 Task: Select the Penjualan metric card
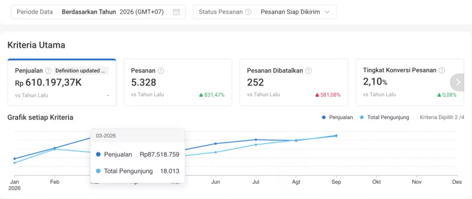pyautogui.click(x=62, y=83)
